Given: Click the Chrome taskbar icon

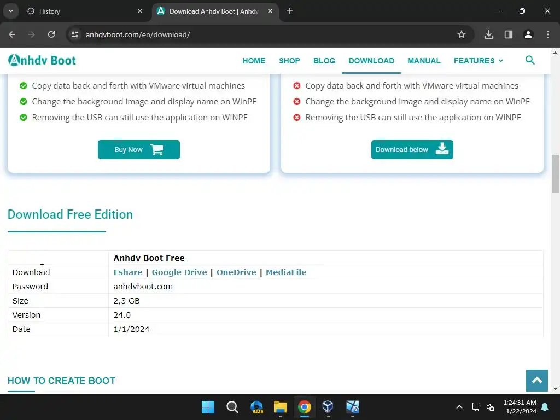Looking at the screenshot, I should (x=304, y=407).
